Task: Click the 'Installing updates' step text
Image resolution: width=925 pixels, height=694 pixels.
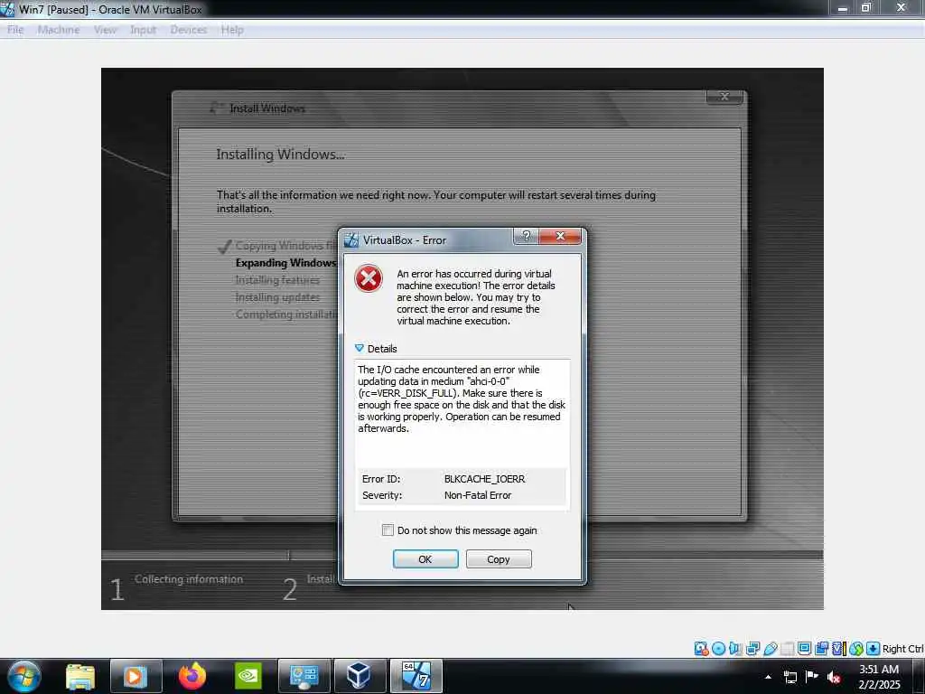Action: pyautogui.click(x=277, y=296)
